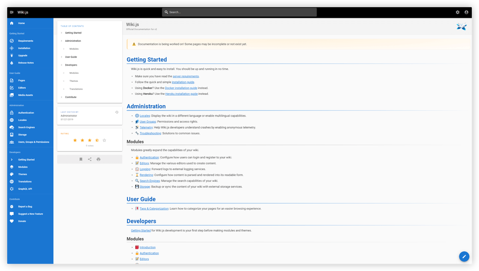The height and width of the screenshot is (271, 479).
Task: Go to GraphQL API in sidebar
Action: (x=26, y=189)
